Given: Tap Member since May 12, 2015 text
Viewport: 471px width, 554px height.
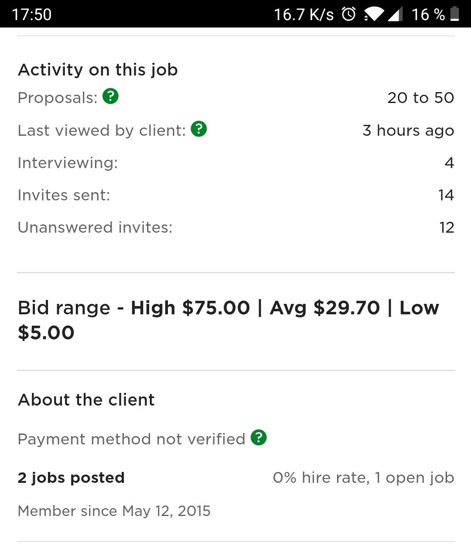Looking at the screenshot, I should point(114,511).
